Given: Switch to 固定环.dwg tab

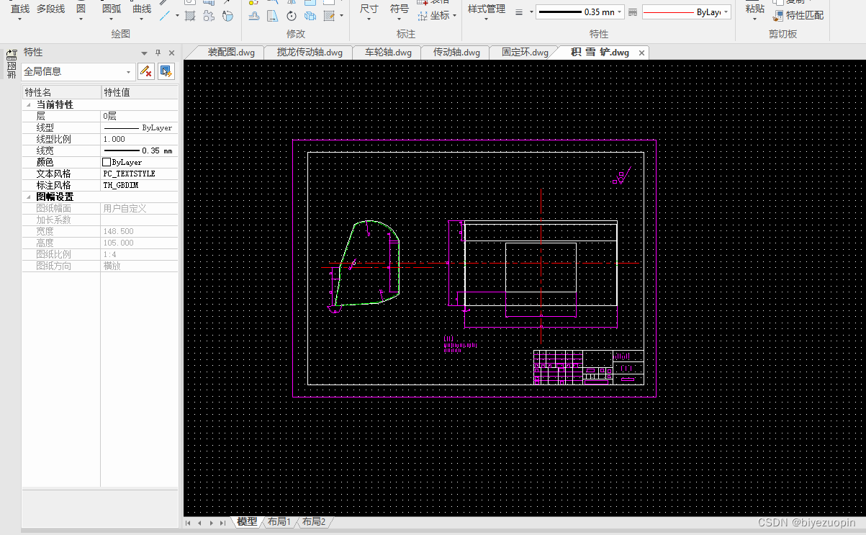Looking at the screenshot, I should [525, 53].
